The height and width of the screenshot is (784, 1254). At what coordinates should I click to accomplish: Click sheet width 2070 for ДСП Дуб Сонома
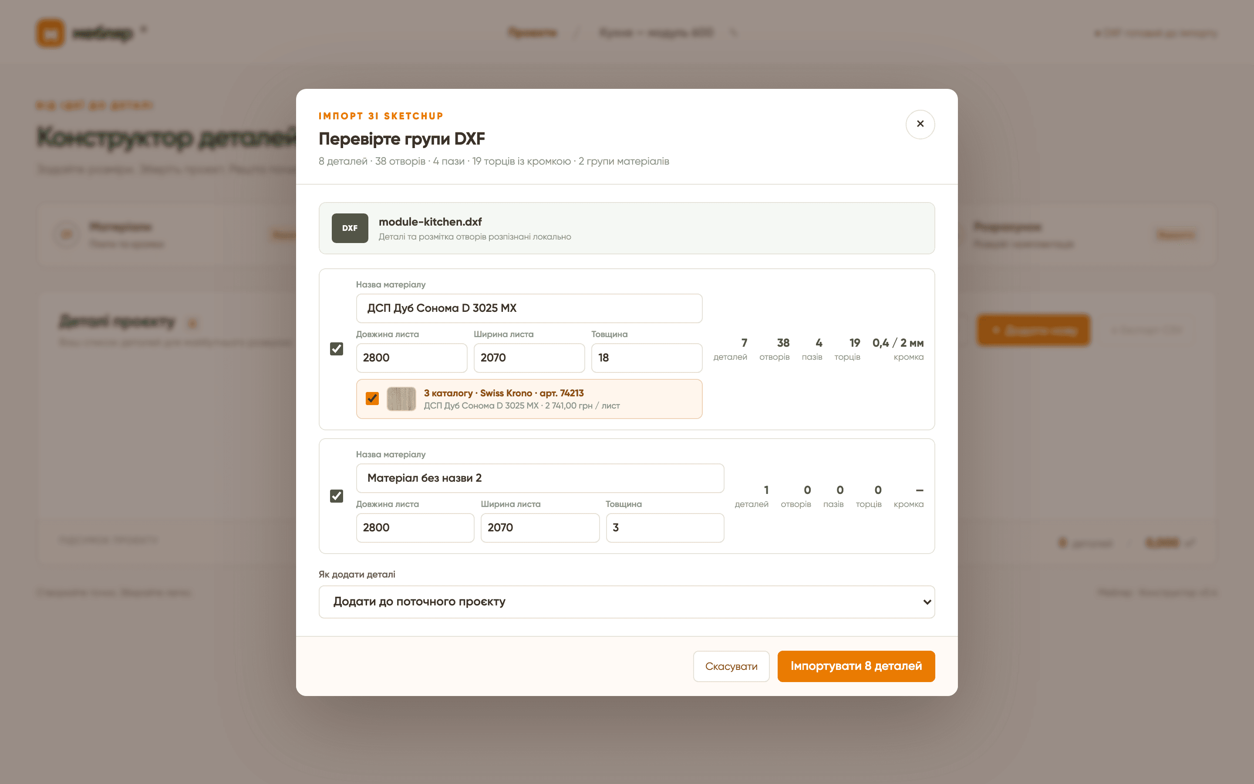(529, 358)
